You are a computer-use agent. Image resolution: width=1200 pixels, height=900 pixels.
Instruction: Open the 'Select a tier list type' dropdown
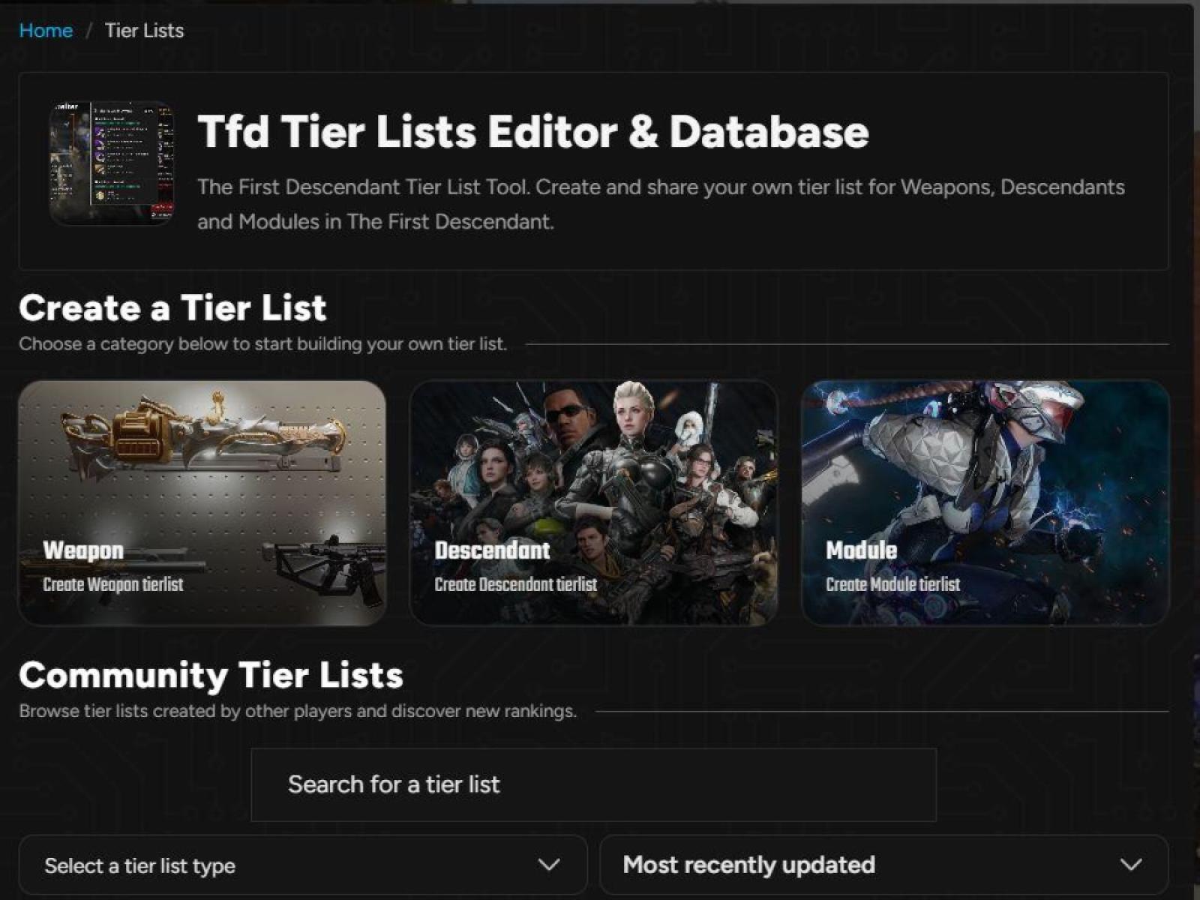[300, 865]
